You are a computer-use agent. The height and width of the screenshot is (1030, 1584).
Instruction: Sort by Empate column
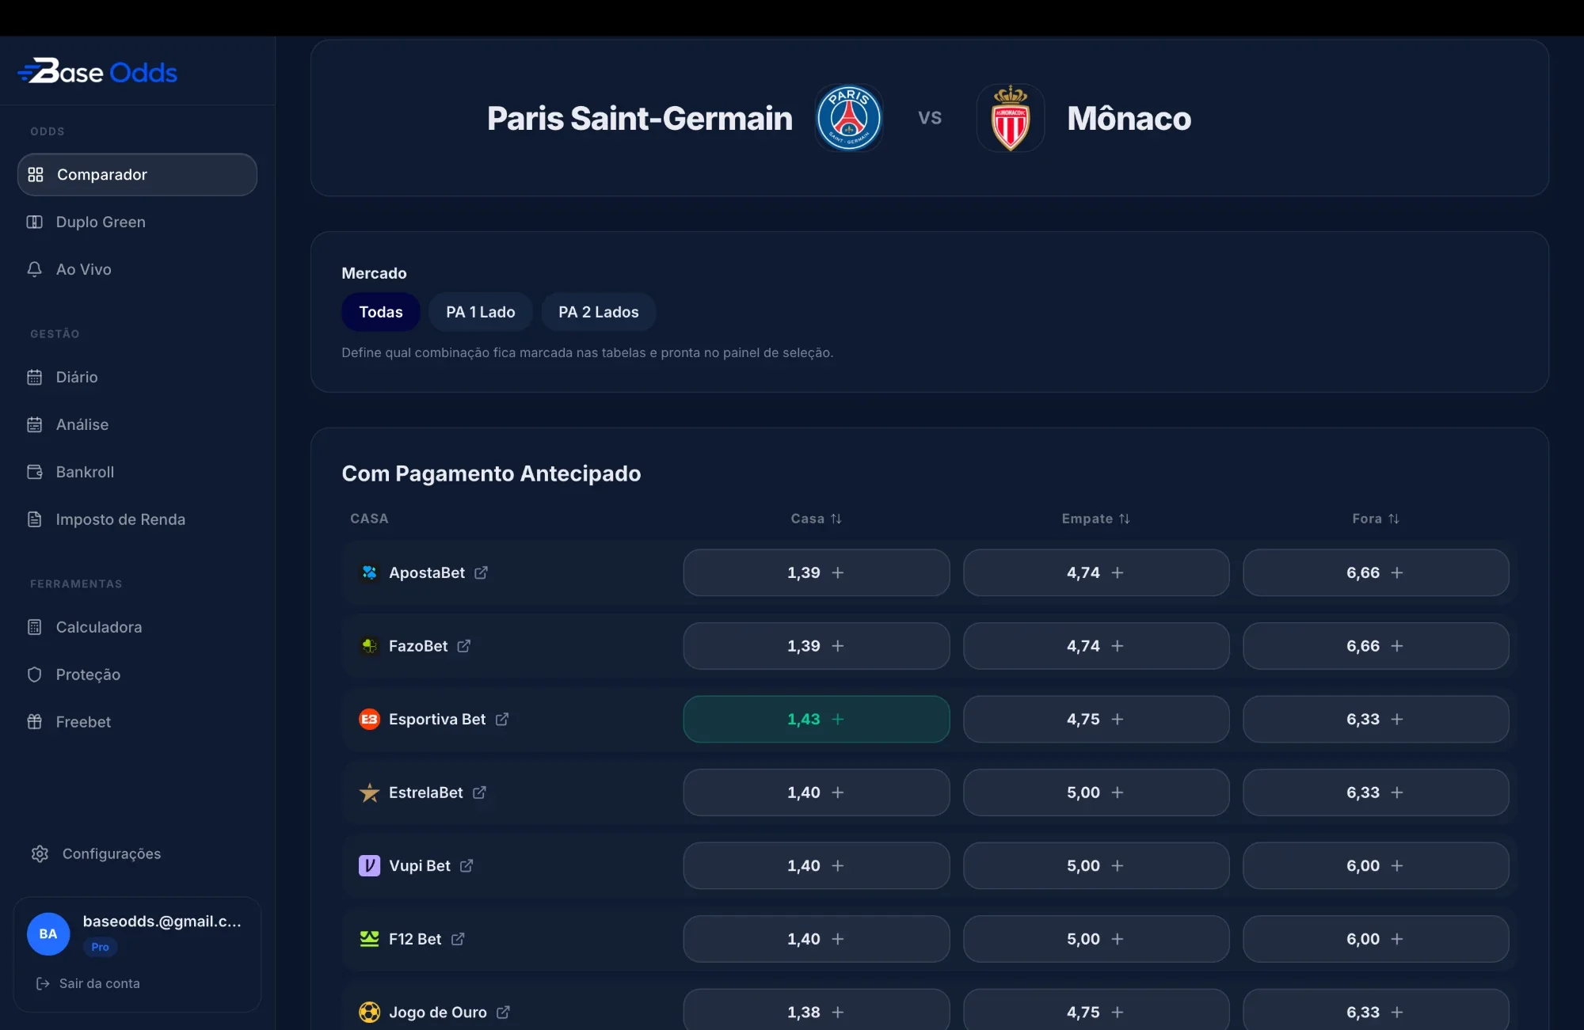point(1095,519)
